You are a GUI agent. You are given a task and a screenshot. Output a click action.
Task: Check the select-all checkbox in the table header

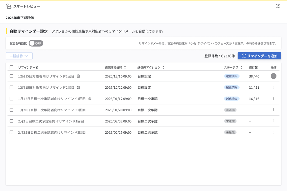(12, 67)
